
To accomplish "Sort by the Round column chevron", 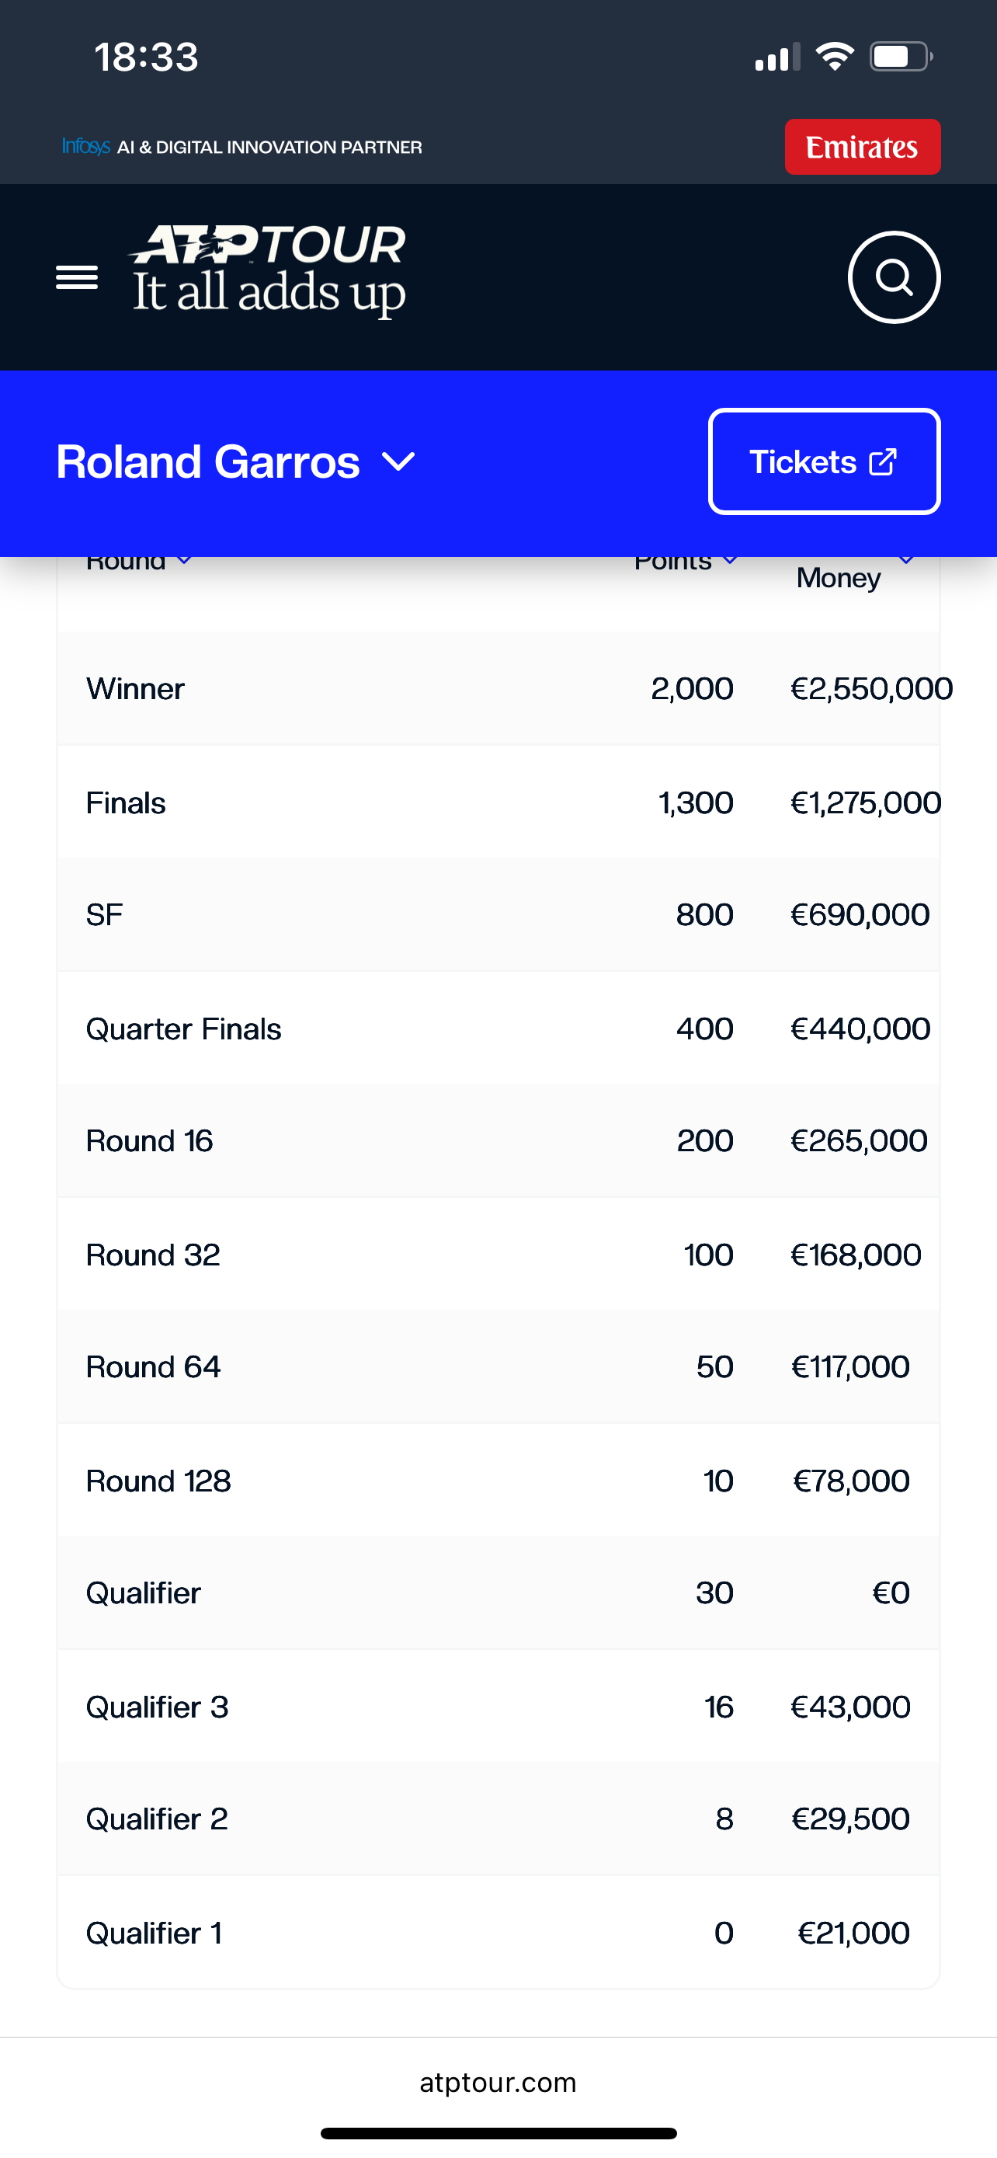I will pos(185,559).
